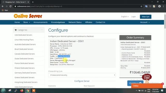Click the Onlive Server logo

pyautogui.click(x=28, y=16)
